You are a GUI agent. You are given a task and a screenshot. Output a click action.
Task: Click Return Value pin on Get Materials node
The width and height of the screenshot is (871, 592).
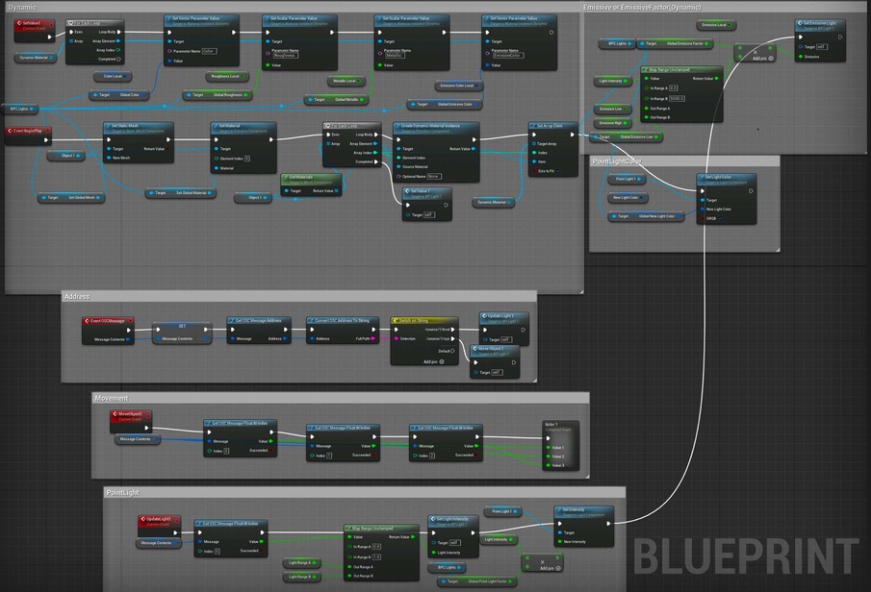coord(337,191)
